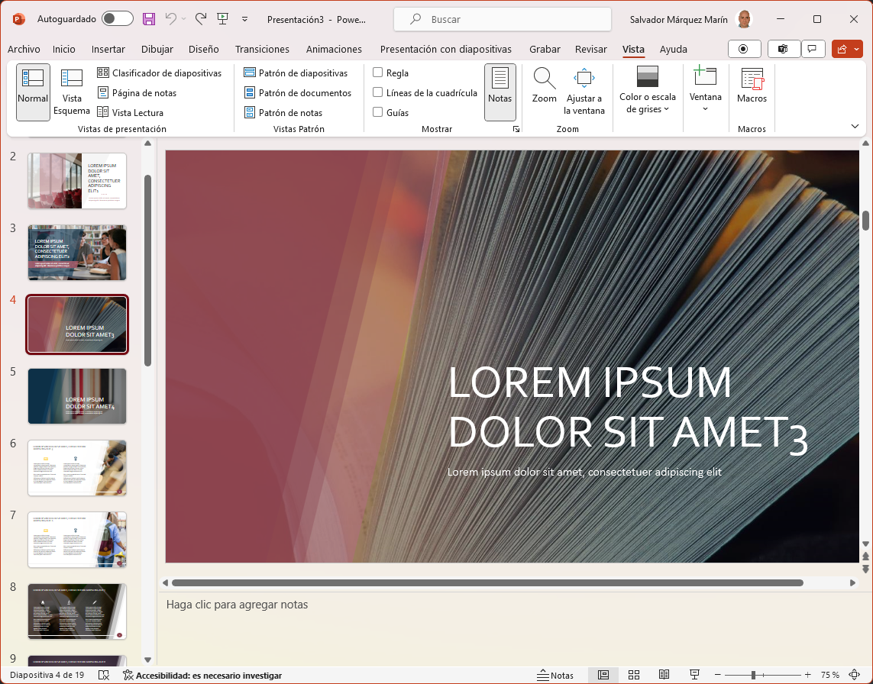This screenshot has height=684, width=873.
Task: Open Present in Teams button
Action: tap(784, 49)
